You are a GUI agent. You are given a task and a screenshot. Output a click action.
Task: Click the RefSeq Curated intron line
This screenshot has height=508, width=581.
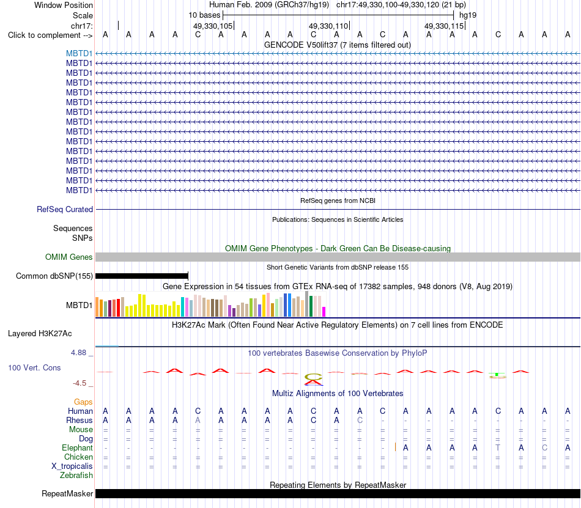coord(338,210)
